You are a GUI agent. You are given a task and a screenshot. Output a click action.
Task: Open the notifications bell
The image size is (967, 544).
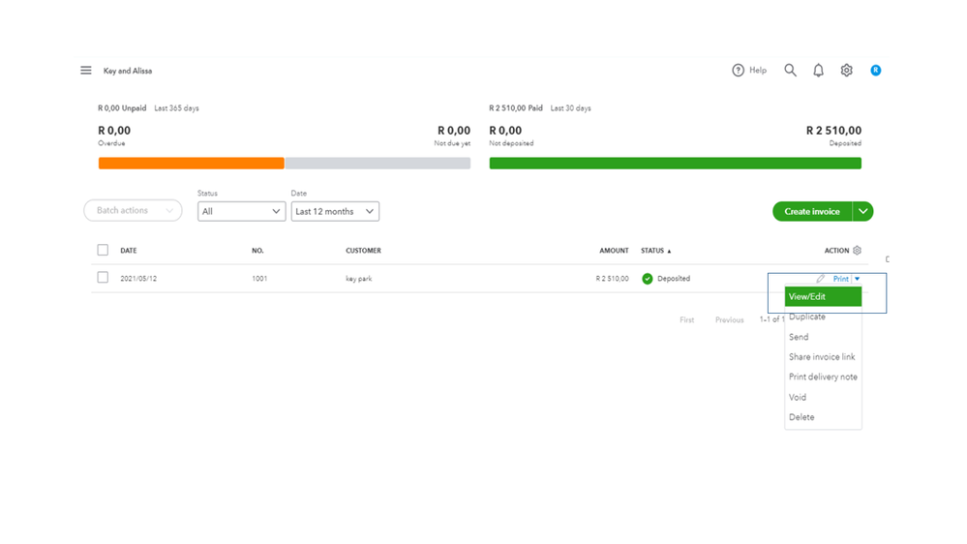(818, 71)
